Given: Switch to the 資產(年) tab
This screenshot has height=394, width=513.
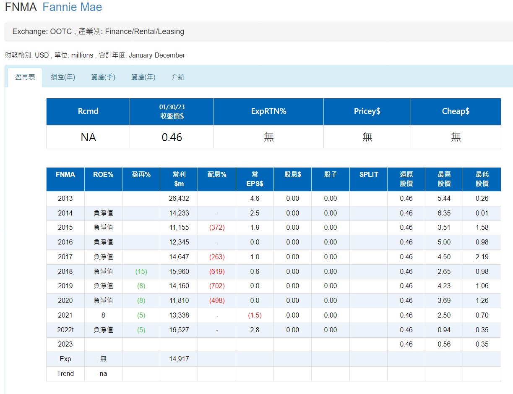Looking at the screenshot, I should click(143, 77).
